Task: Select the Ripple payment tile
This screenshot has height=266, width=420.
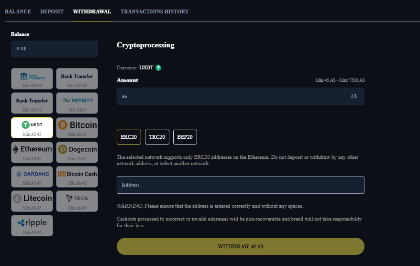Action: pyautogui.click(x=32, y=225)
